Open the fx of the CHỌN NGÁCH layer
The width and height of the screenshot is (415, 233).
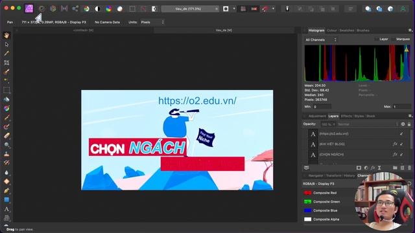[395, 154]
